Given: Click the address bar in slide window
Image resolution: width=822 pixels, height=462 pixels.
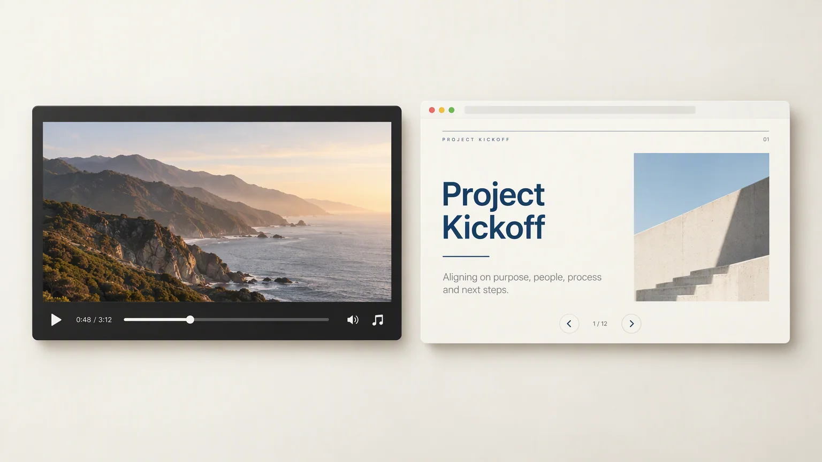Looking at the screenshot, I should [580, 110].
